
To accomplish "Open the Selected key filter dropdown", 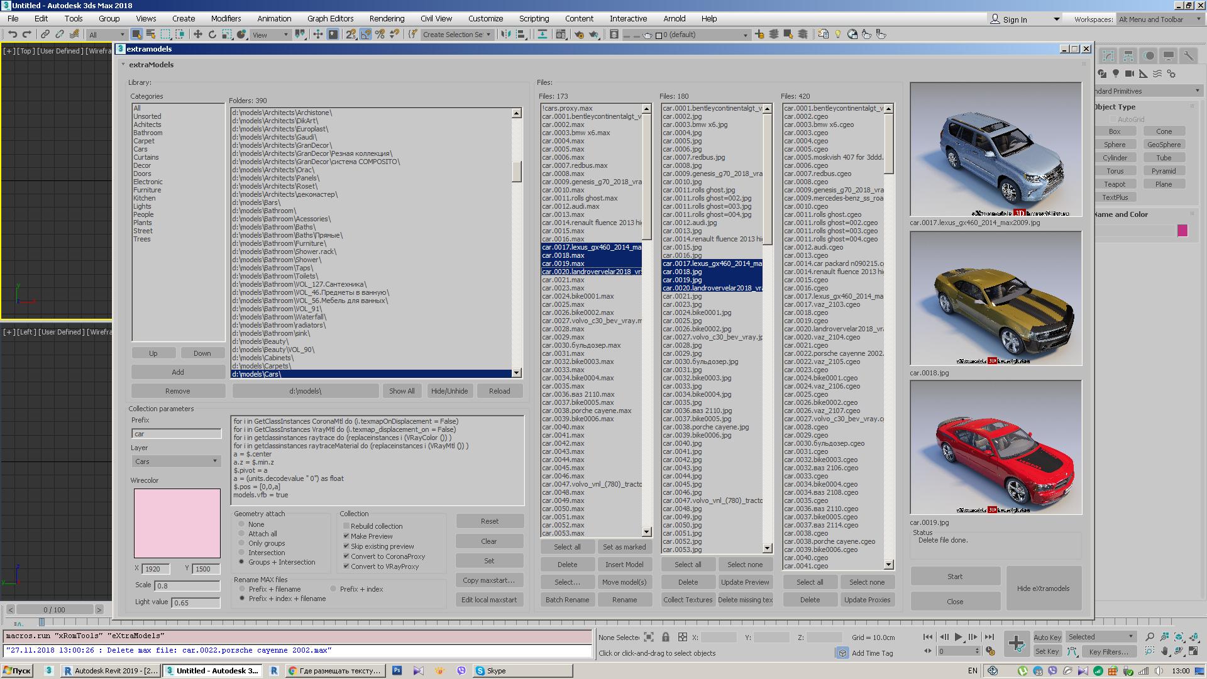I will pyautogui.click(x=1100, y=637).
